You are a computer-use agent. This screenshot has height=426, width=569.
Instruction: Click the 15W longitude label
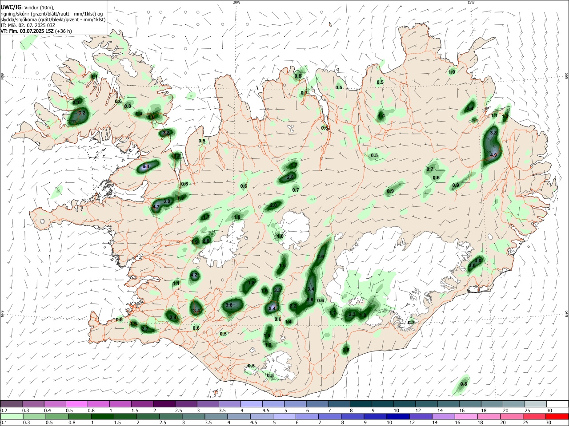tap(471, 2)
